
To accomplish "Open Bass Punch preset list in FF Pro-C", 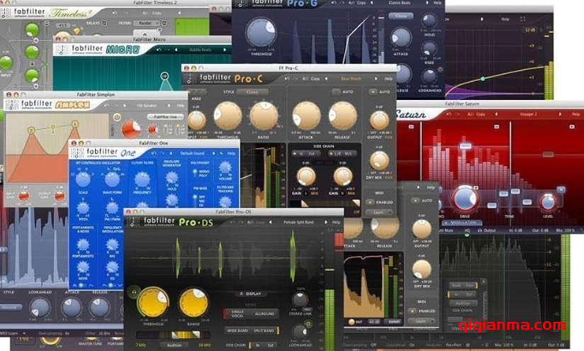I will [x=351, y=79].
